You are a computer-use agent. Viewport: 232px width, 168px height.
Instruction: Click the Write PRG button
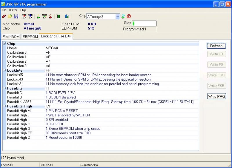point(216,96)
